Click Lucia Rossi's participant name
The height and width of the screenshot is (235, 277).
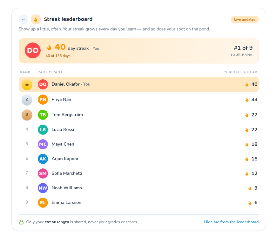tap(63, 129)
